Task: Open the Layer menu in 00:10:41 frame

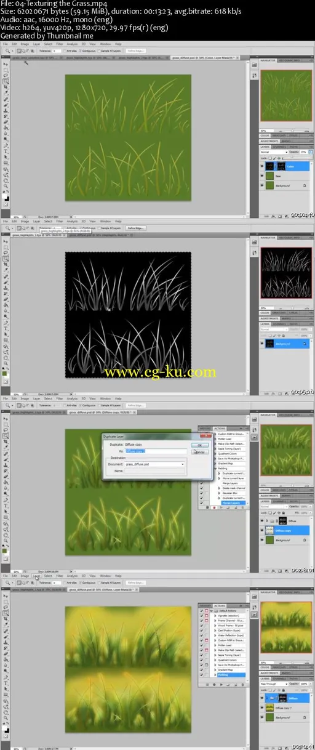Action: click(x=37, y=576)
